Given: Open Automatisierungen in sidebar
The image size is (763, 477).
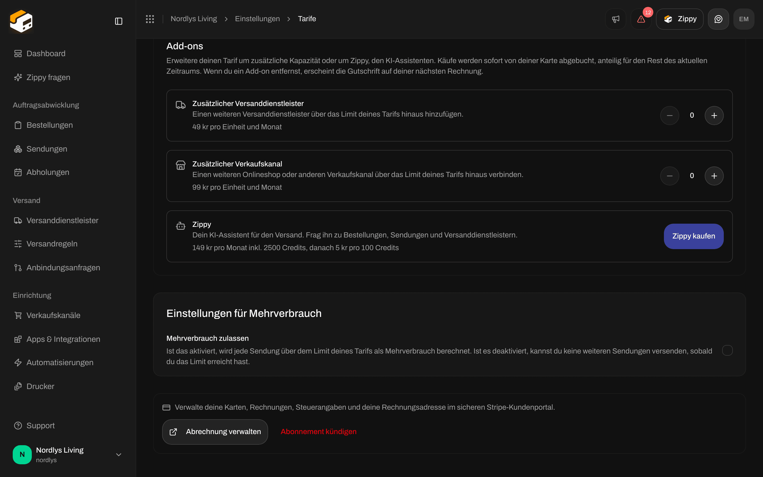Looking at the screenshot, I should [x=68, y=363].
